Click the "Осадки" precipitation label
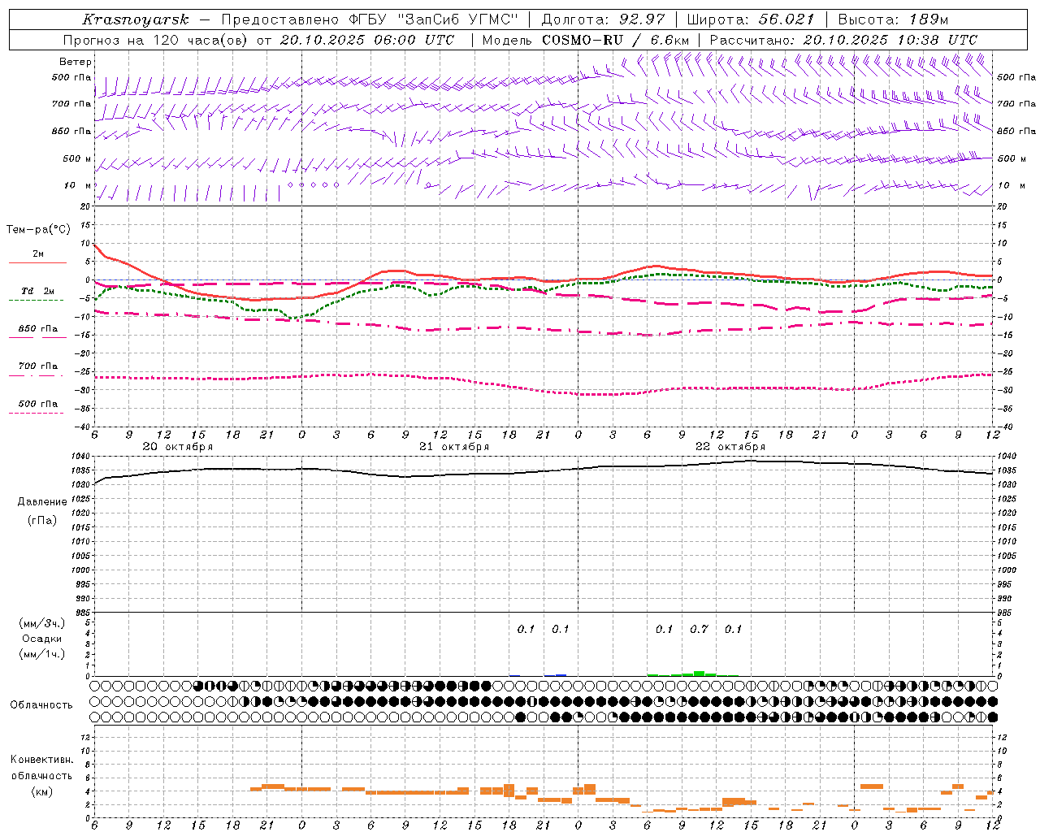Viewport: 1040px width, 832px height. tap(42, 639)
